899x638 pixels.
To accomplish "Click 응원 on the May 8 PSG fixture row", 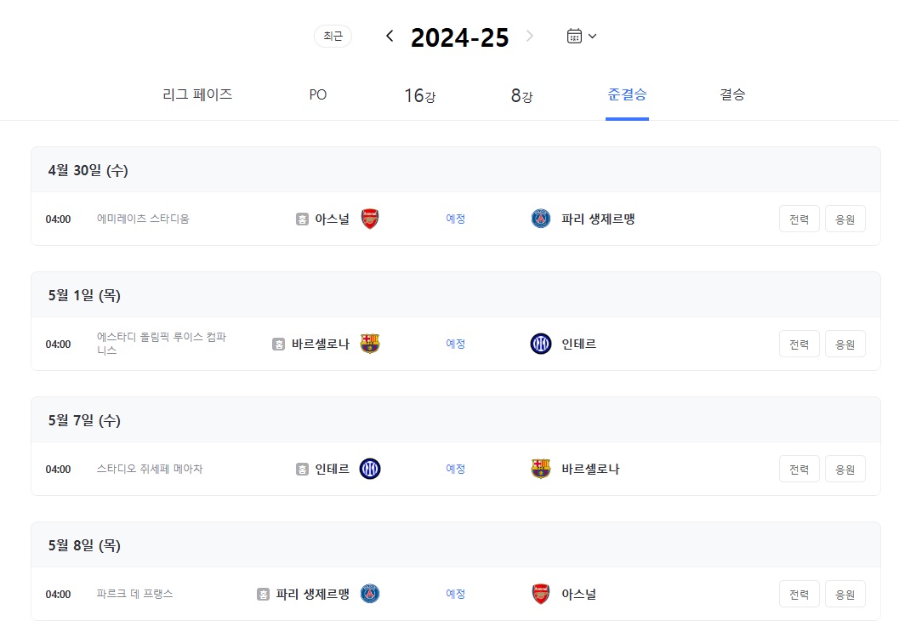I will (x=845, y=595).
